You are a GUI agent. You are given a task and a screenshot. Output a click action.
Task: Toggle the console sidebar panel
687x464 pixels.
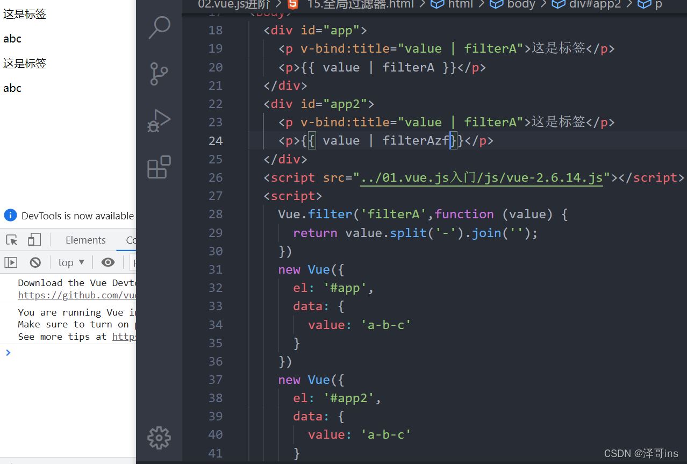(11, 262)
